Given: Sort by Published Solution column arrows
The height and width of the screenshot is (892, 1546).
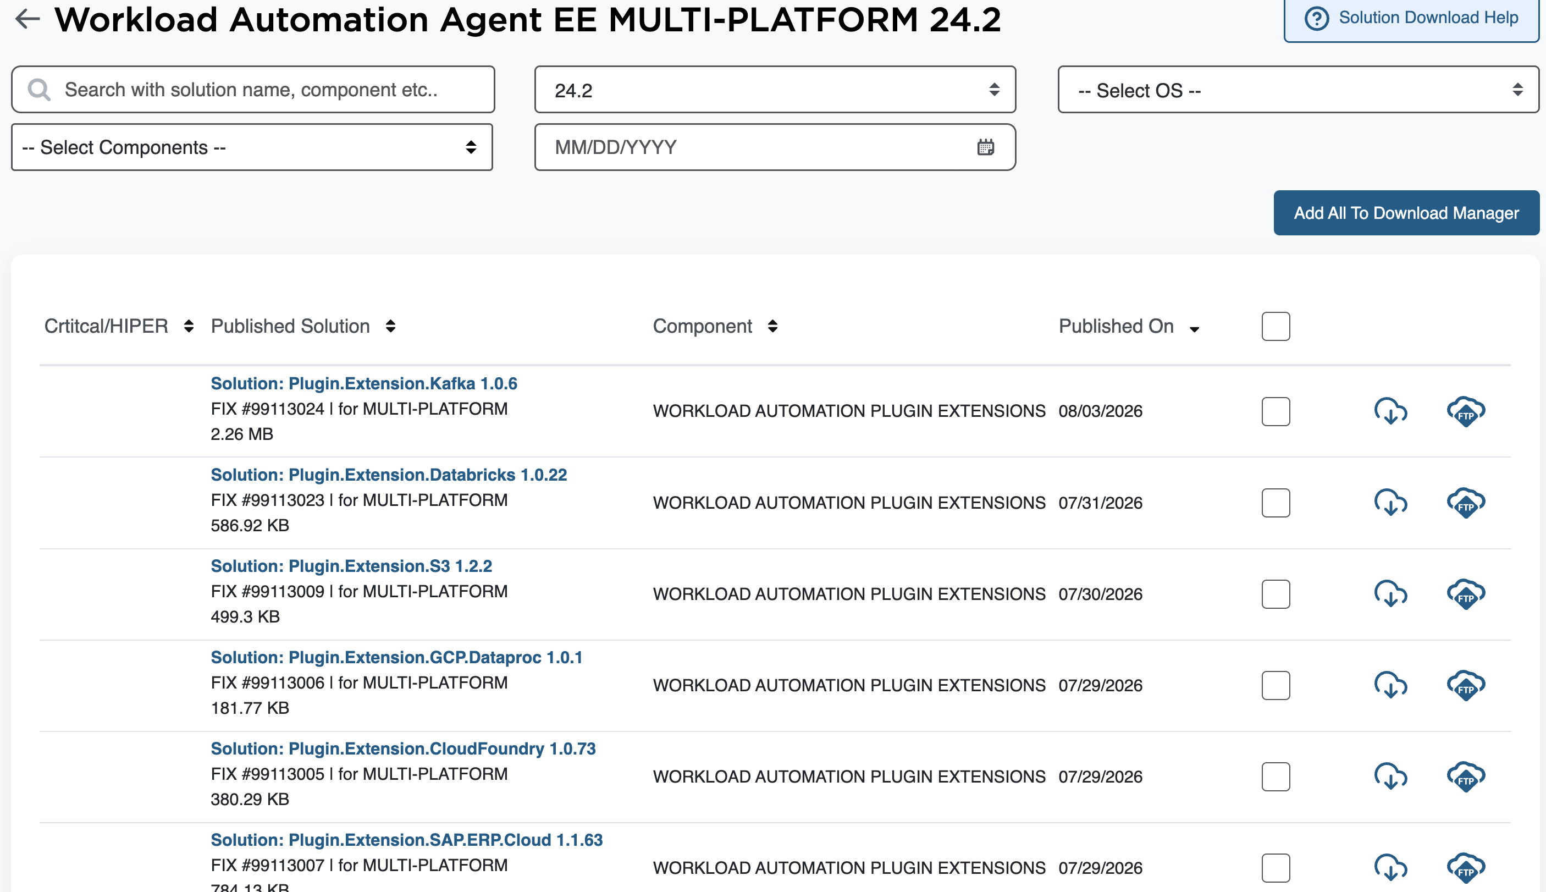Looking at the screenshot, I should (391, 326).
